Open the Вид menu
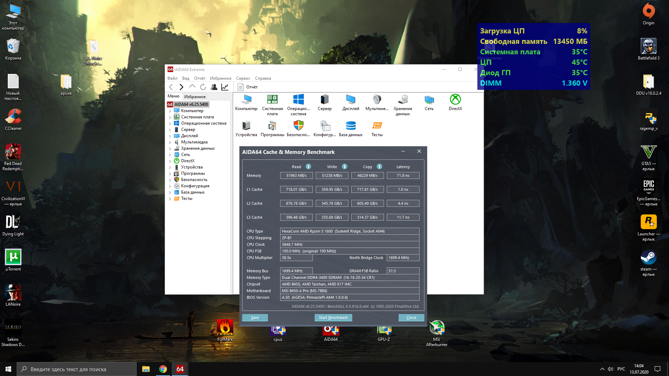The height and width of the screenshot is (376, 669). tap(186, 78)
